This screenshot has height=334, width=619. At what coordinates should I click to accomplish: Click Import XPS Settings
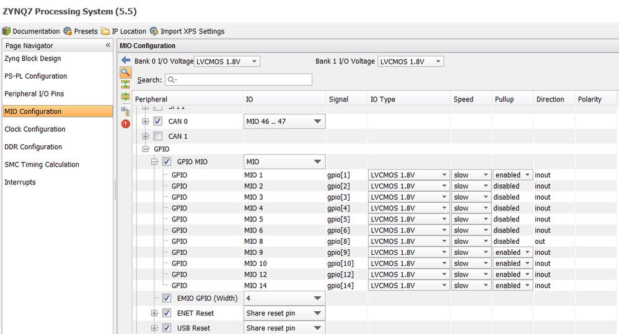tap(187, 31)
